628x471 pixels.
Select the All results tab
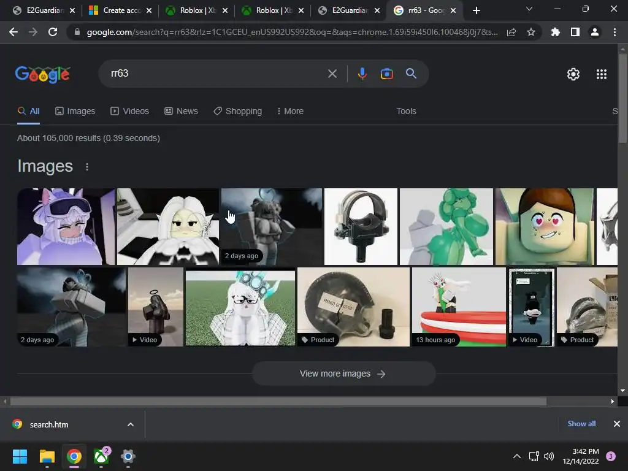tap(28, 112)
